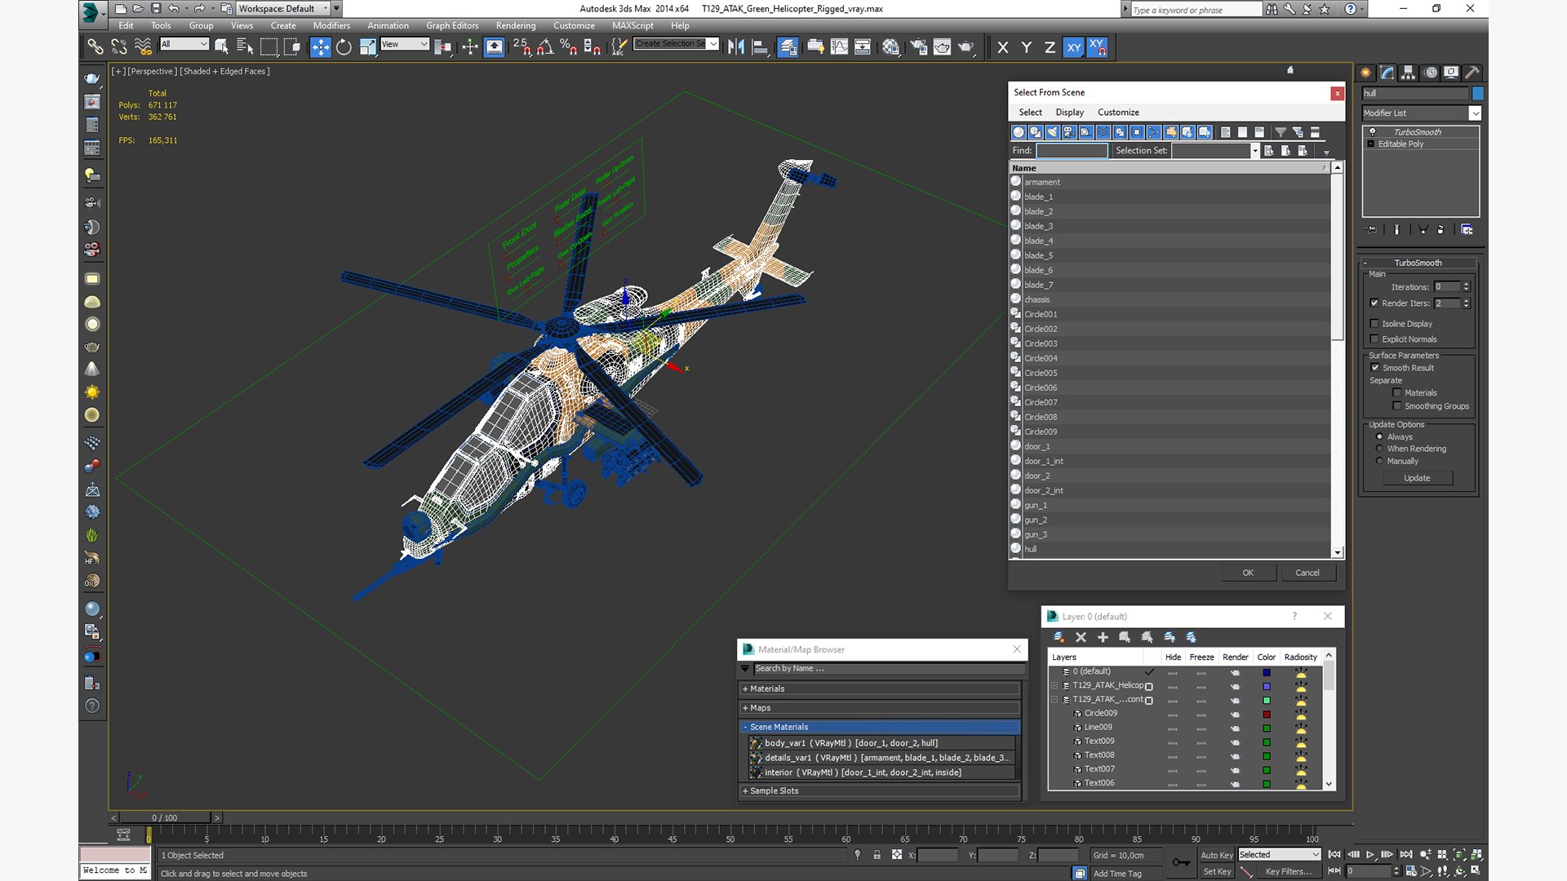Switch to the Create command panel tab
Screen dimensions: 1567x881
point(1365,73)
